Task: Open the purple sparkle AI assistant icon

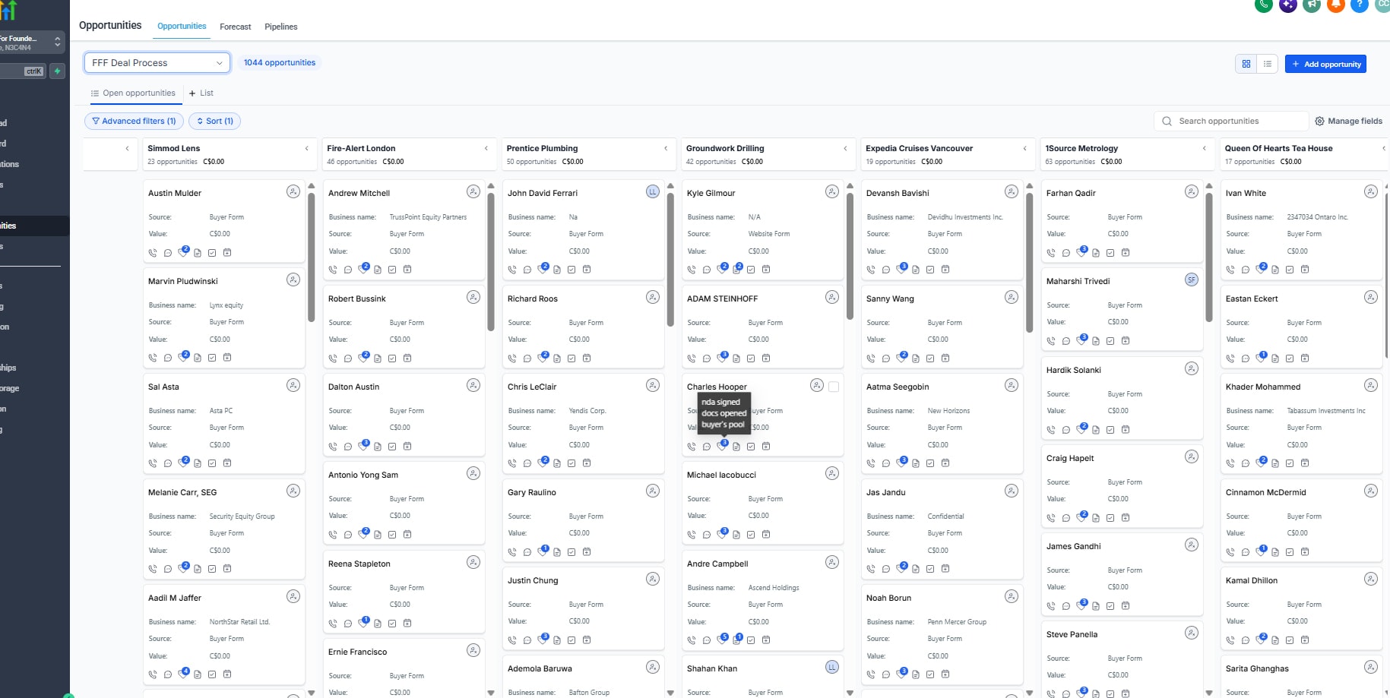Action: tap(1287, 5)
